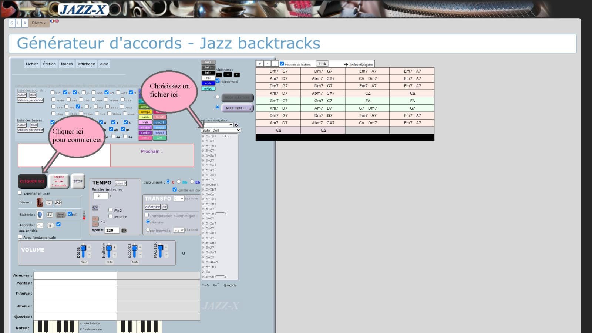The width and height of the screenshot is (592, 333).
Task: Check the ternaire option
Action: coord(110,216)
